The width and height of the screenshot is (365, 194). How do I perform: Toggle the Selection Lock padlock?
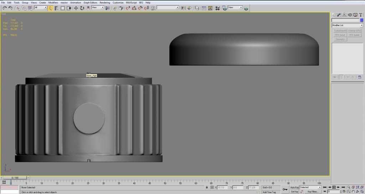click(x=207, y=187)
